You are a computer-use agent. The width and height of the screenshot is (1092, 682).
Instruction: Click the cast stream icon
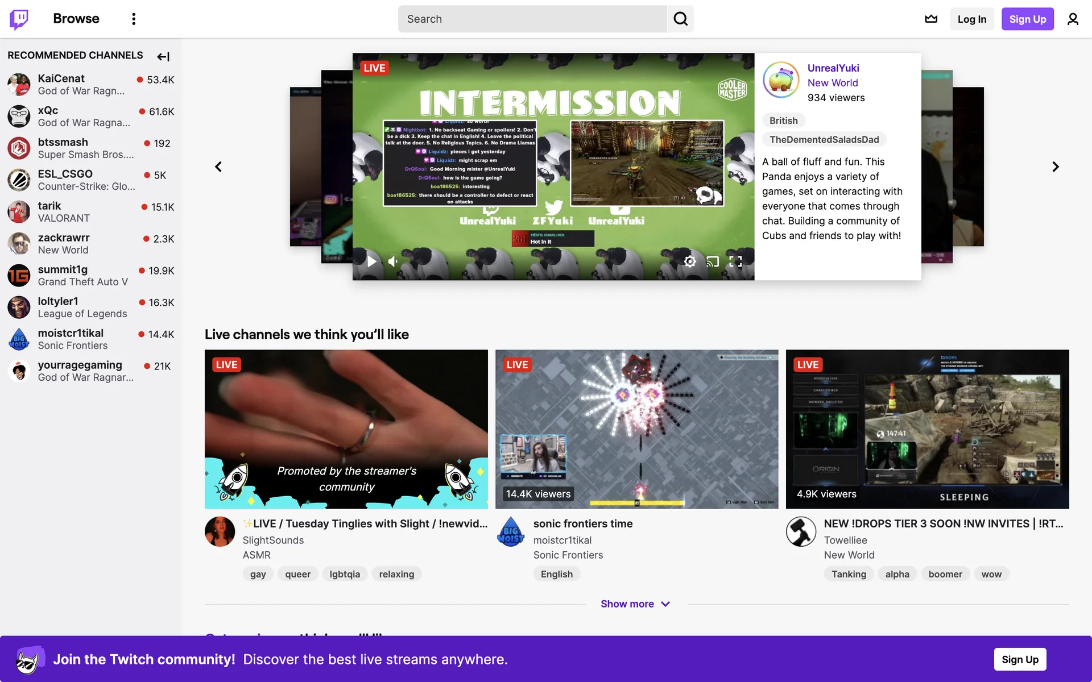[x=713, y=261]
